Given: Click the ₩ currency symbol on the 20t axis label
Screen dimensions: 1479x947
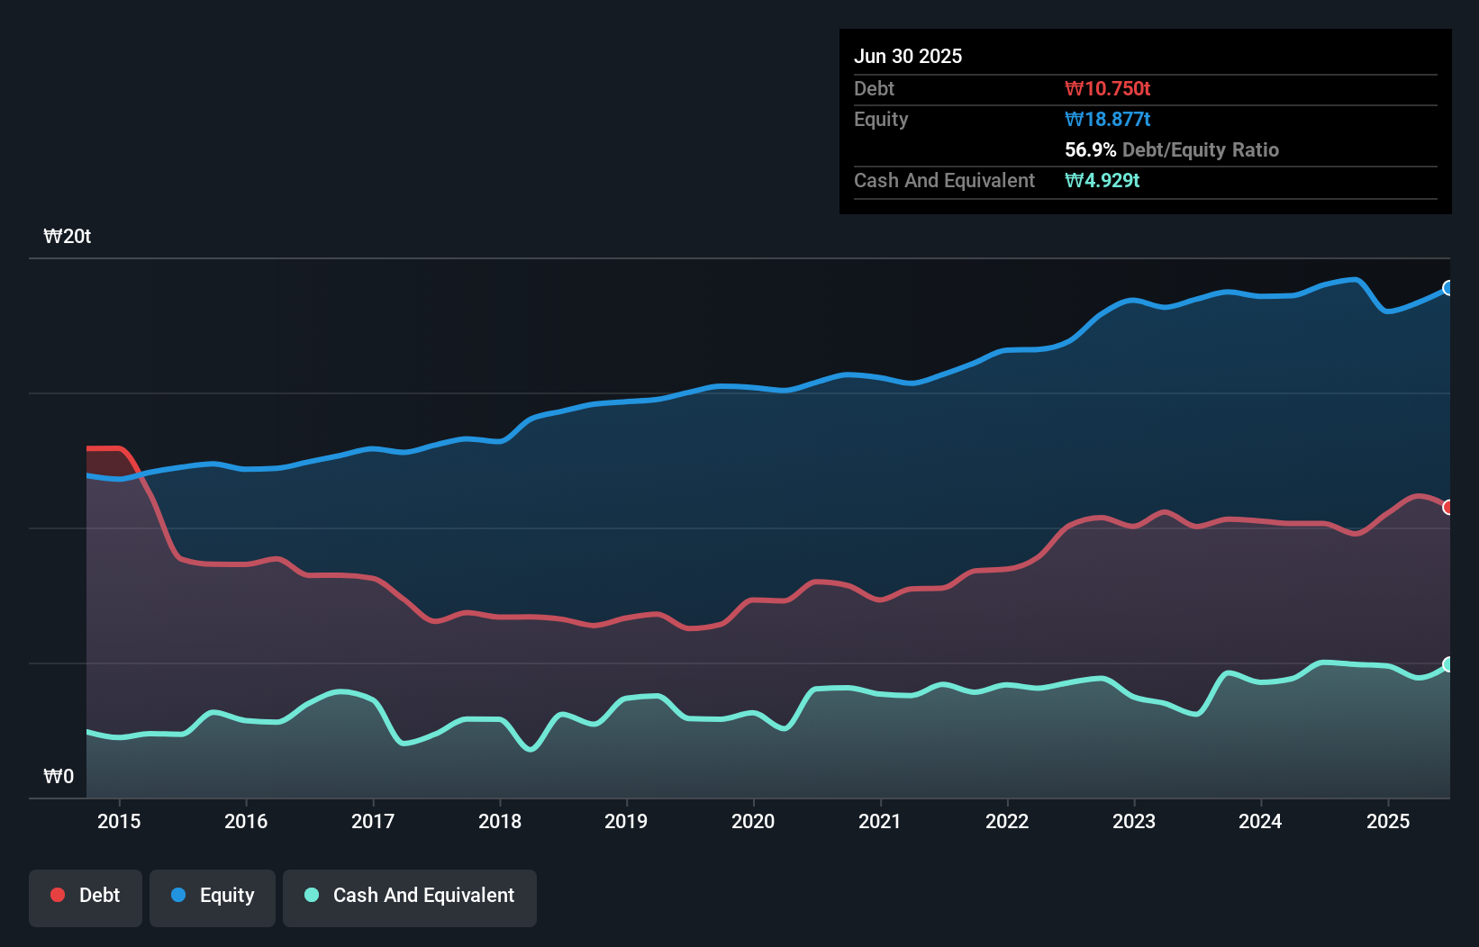Looking at the screenshot, I should [x=52, y=236].
